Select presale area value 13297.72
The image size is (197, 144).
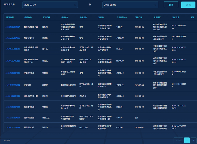[120, 85]
